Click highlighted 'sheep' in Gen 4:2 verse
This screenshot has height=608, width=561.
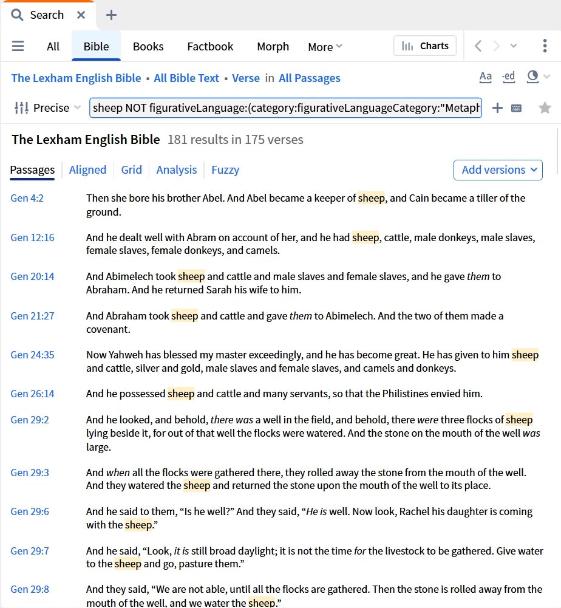click(x=372, y=198)
